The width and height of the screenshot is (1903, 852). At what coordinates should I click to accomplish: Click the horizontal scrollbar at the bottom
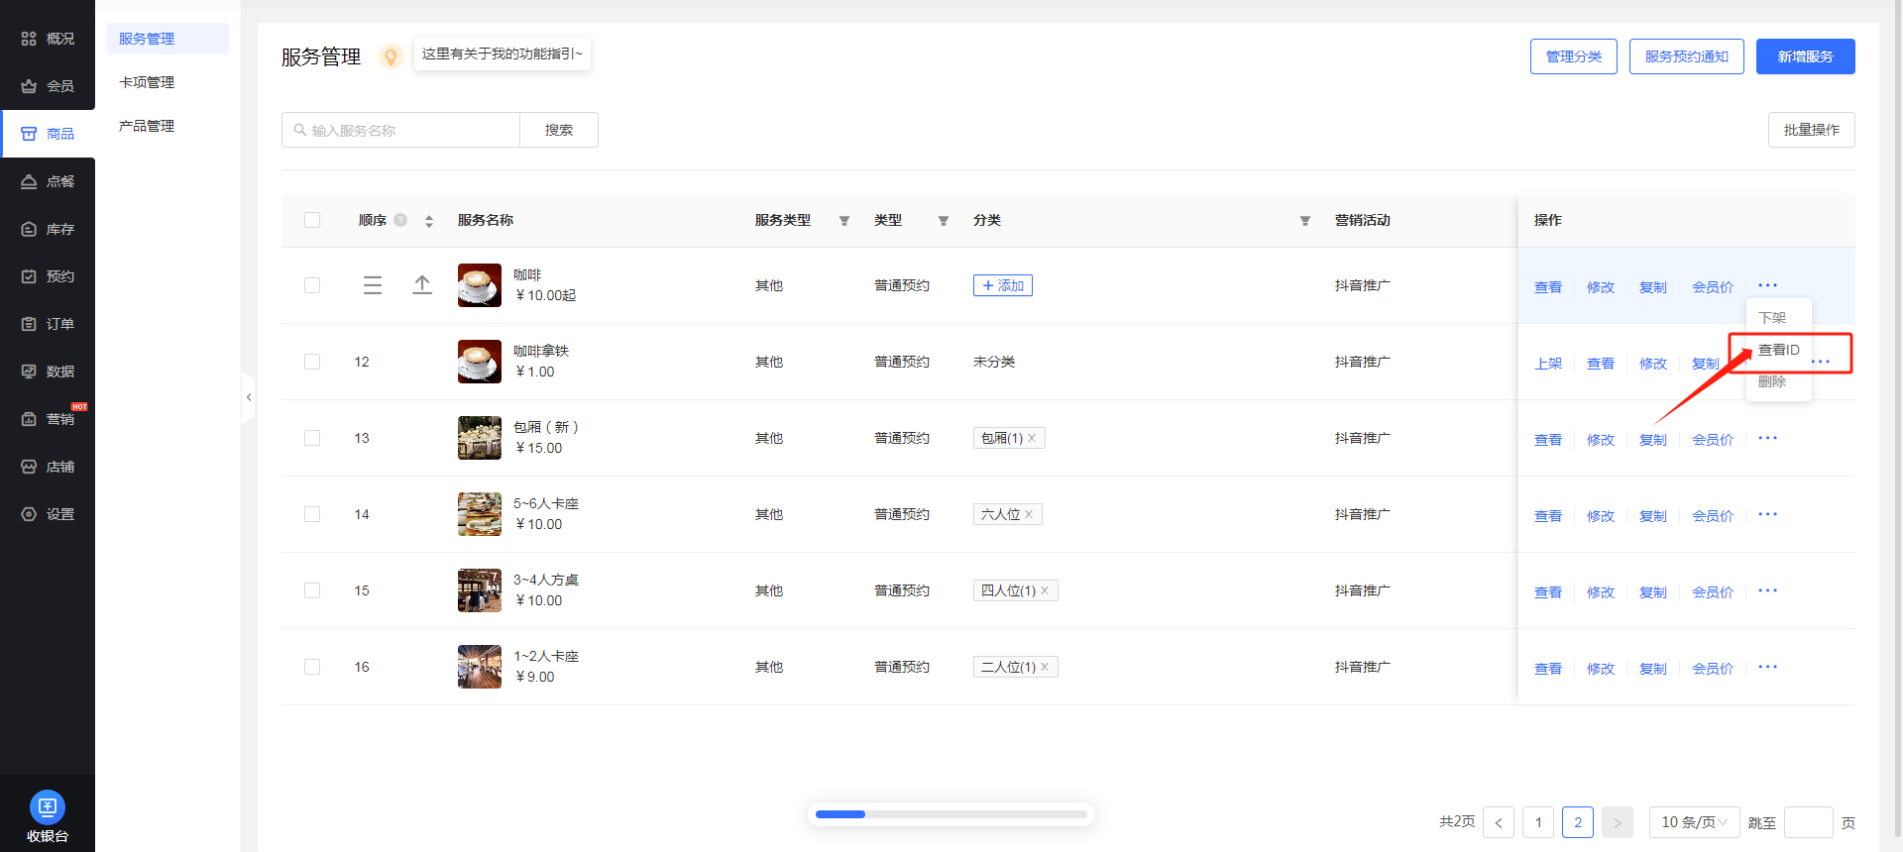(x=951, y=814)
